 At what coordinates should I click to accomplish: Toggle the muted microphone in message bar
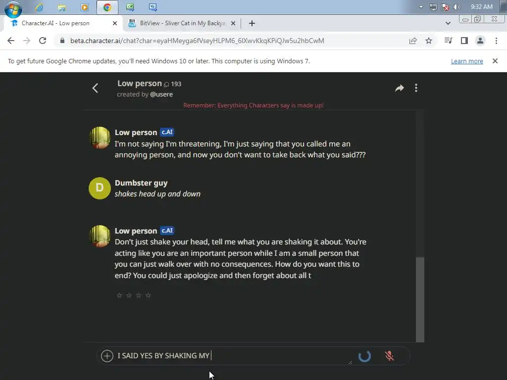[389, 356]
